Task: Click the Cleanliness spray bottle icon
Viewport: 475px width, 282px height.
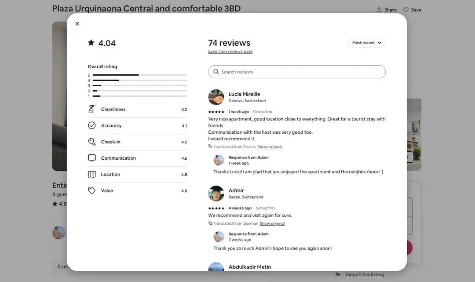Action: (x=91, y=109)
